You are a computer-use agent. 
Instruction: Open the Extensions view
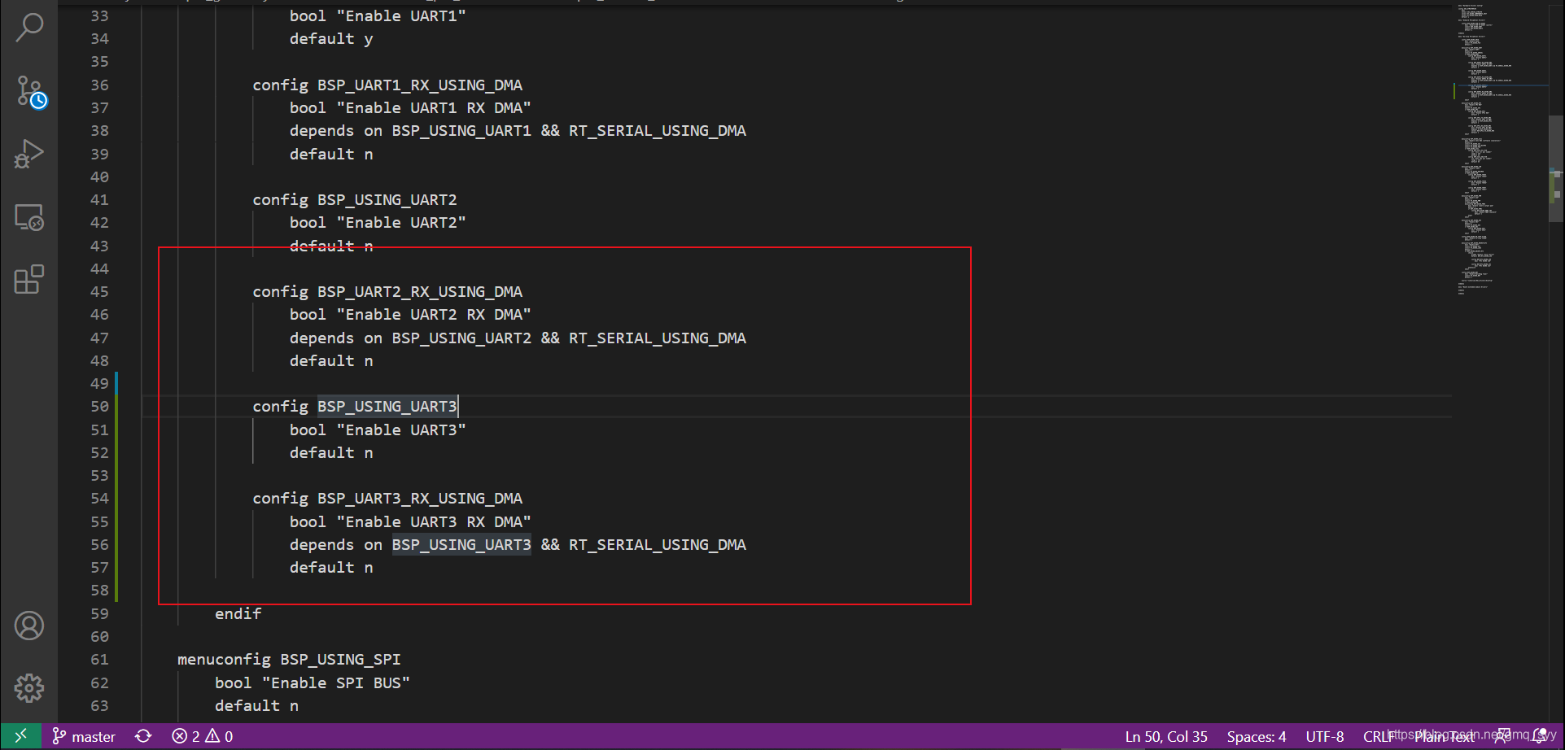(x=30, y=279)
